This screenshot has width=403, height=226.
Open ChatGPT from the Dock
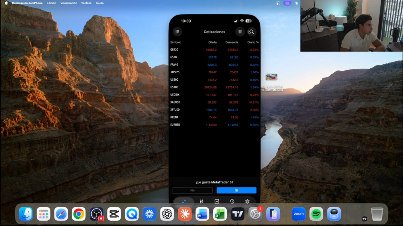167,214
